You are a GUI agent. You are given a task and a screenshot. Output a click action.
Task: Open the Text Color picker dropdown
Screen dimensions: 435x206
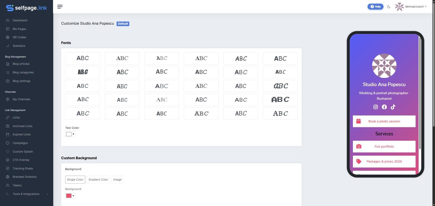[x=70, y=134]
